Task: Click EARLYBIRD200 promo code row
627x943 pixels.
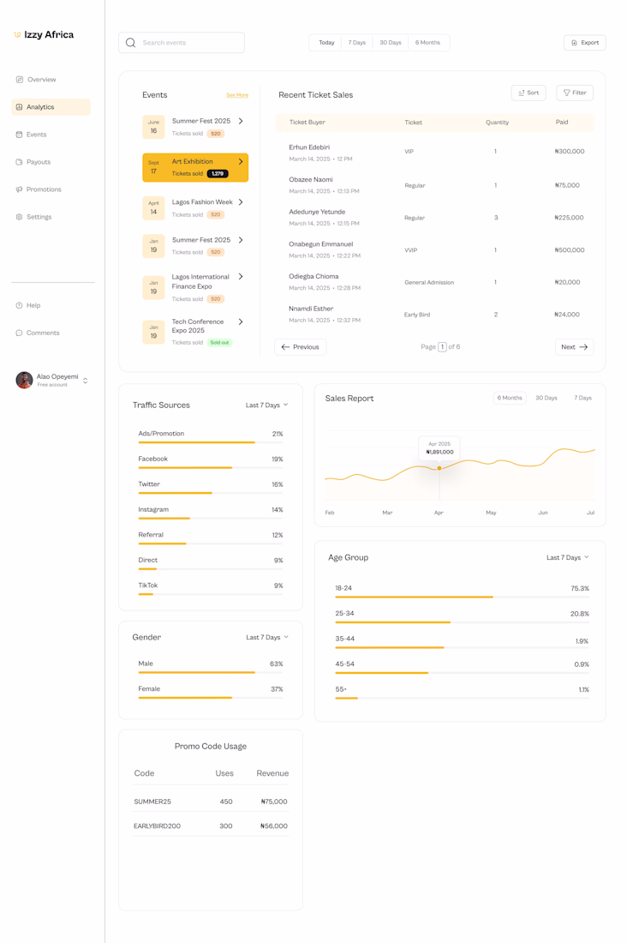Action: (x=211, y=826)
